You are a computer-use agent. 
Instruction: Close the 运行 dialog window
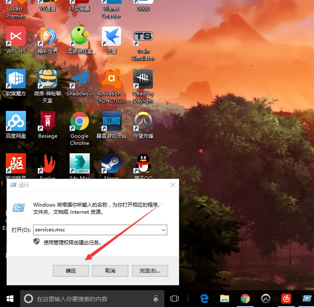click(x=173, y=185)
